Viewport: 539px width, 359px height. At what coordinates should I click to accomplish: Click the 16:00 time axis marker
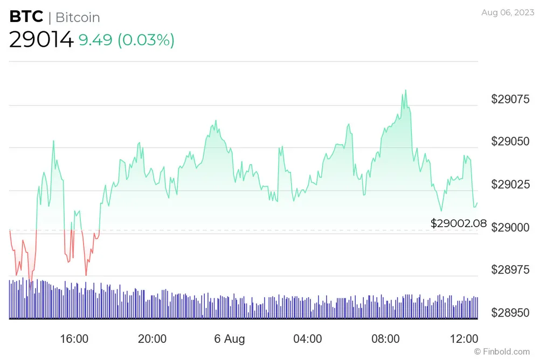coord(74,339)
